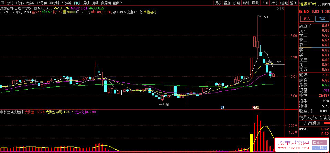Open the 资金龙头追踪 indicator settings arrow

2,112
